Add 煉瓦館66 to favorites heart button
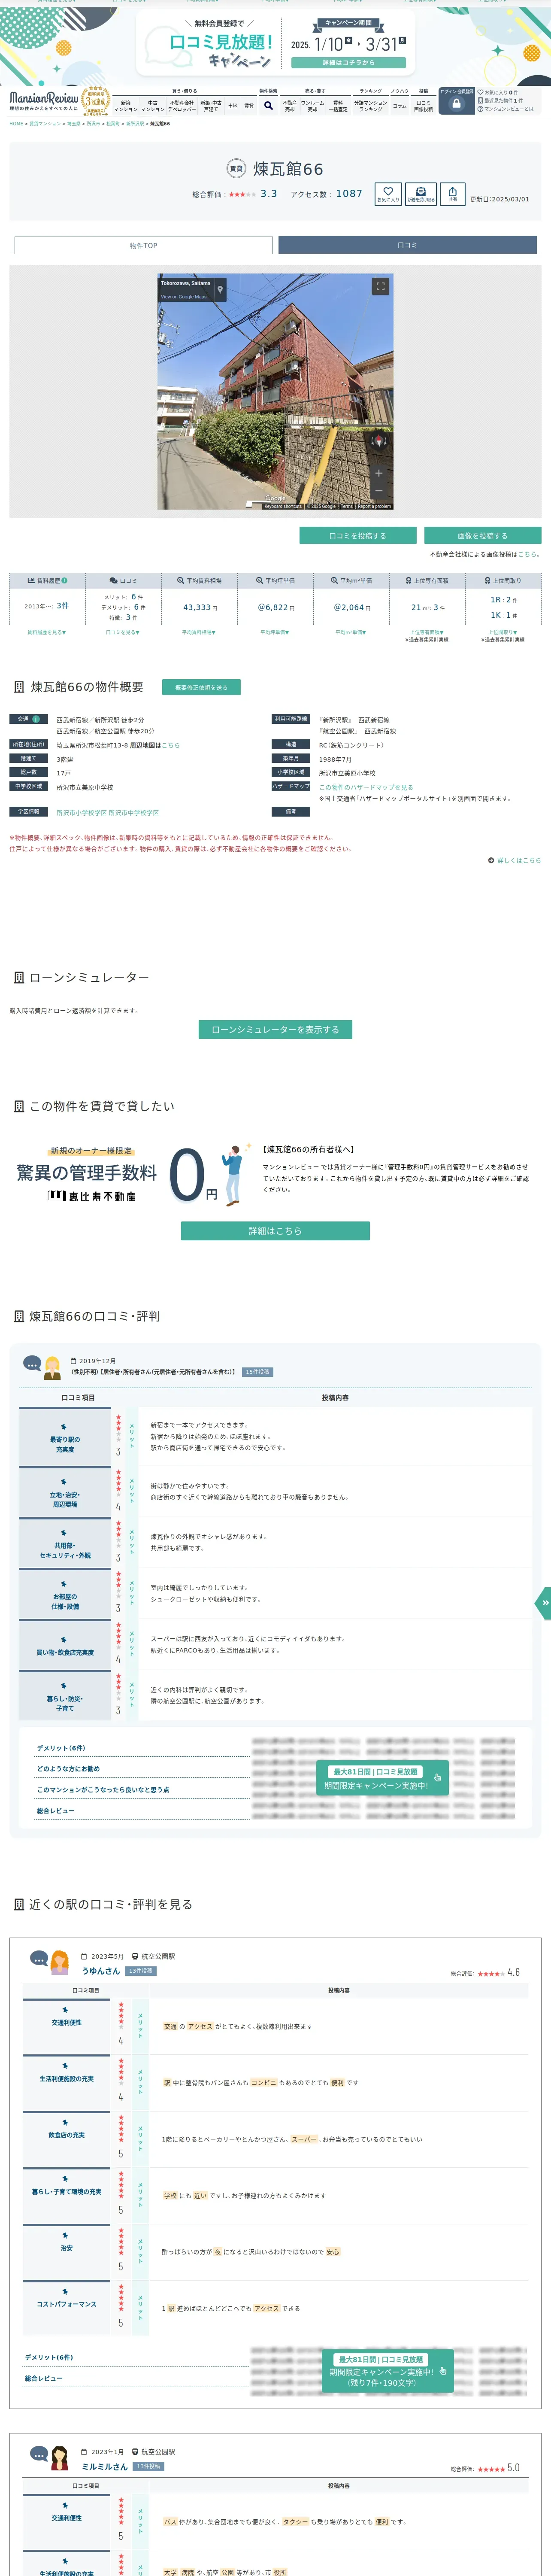 click(388, 194)
